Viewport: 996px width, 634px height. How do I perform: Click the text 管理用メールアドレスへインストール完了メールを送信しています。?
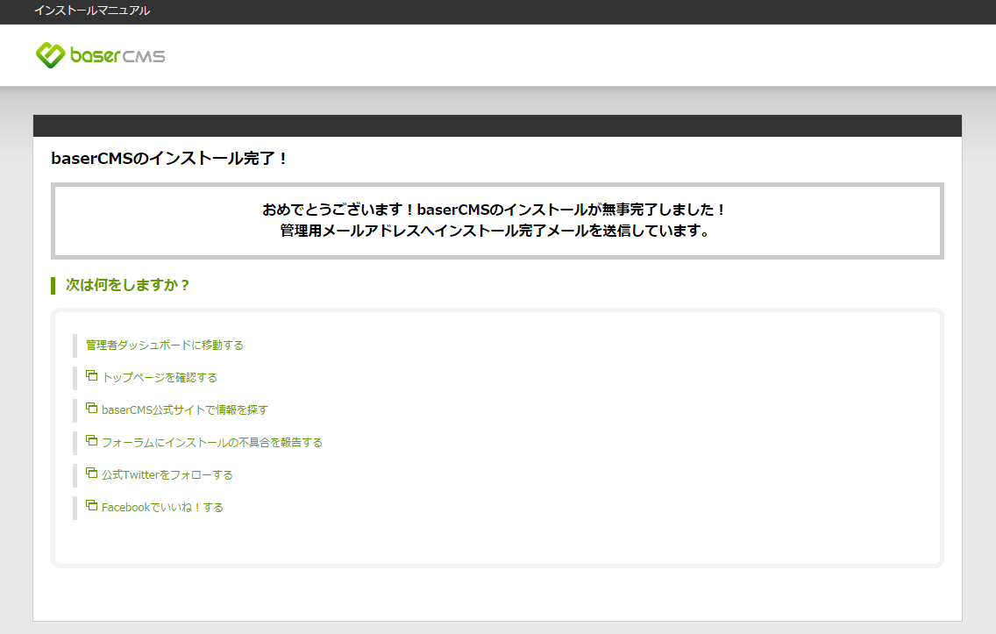[x=495, y=231]
